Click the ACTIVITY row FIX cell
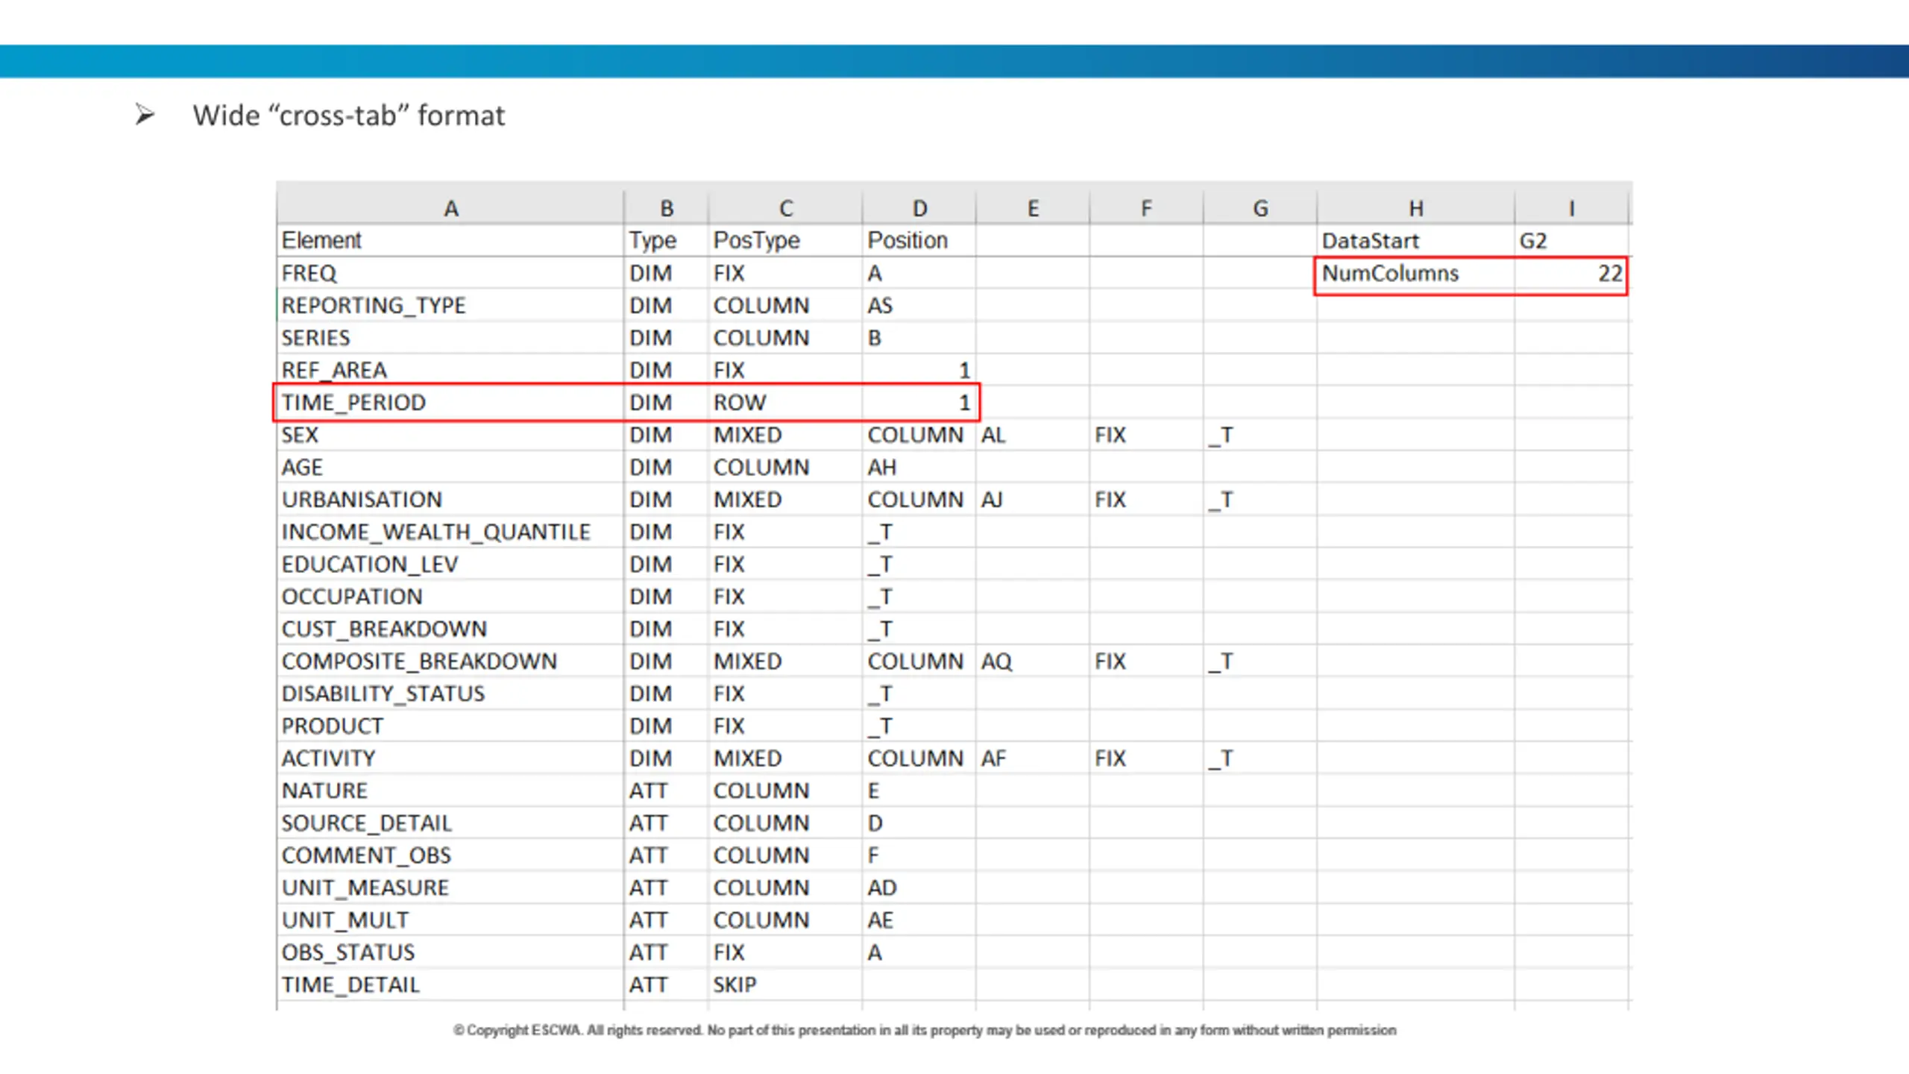Image resolution: width=1909 pixels, height=1074 pixels. pyautogui.click(x=1146, y=759)
